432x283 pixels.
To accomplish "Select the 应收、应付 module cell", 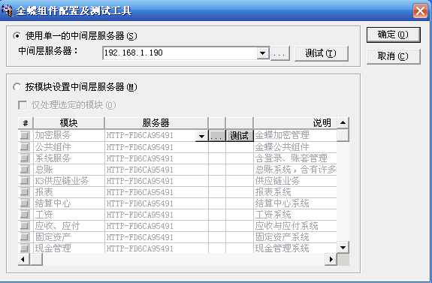I will pos(69,226).
